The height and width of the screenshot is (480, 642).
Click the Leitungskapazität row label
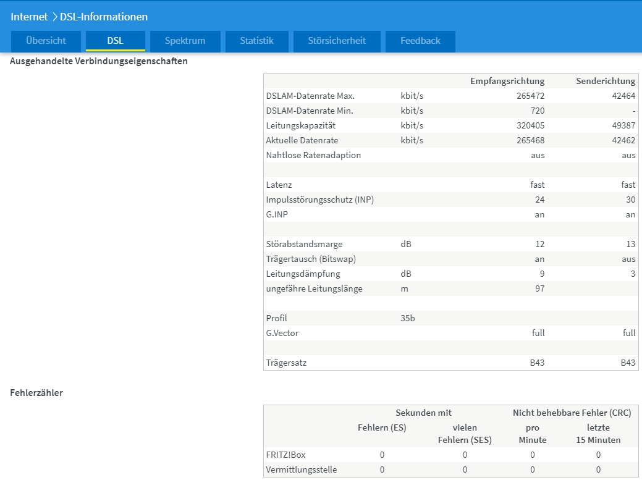coord(300,125)
